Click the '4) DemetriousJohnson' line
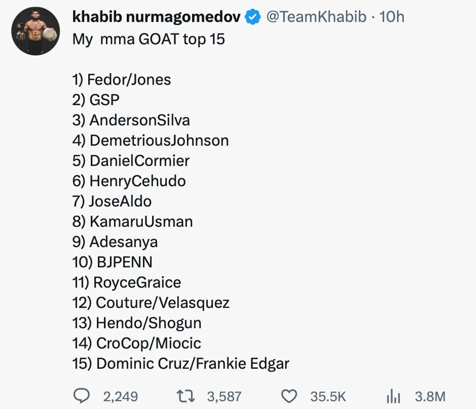The height and width of the screenshot is (409, 476). click(150, 141)
